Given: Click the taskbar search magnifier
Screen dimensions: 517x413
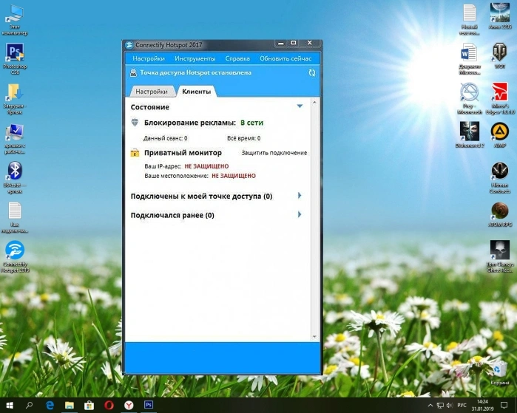Looking at the screenshot, I should pos(29,405).
